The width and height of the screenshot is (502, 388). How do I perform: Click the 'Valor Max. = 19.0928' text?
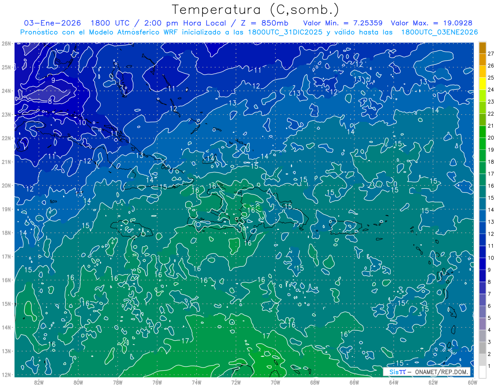(x=431, y=23)
